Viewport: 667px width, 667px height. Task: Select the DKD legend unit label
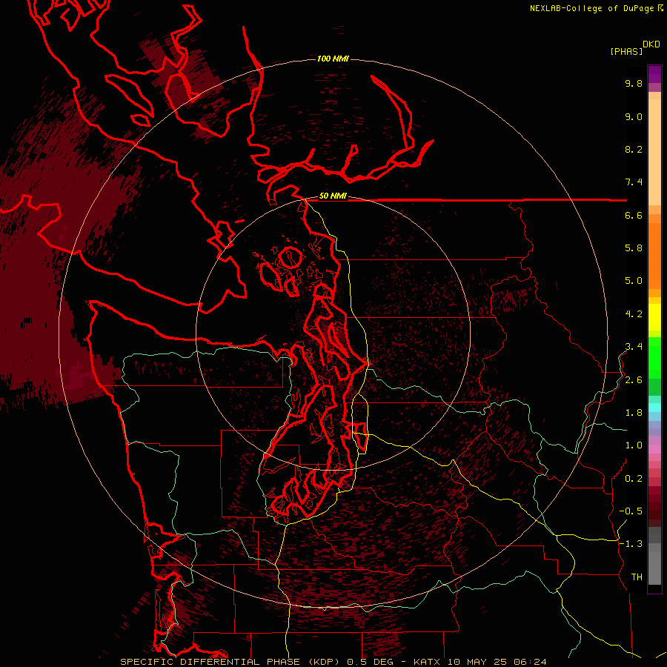click(x=651, y=44)
